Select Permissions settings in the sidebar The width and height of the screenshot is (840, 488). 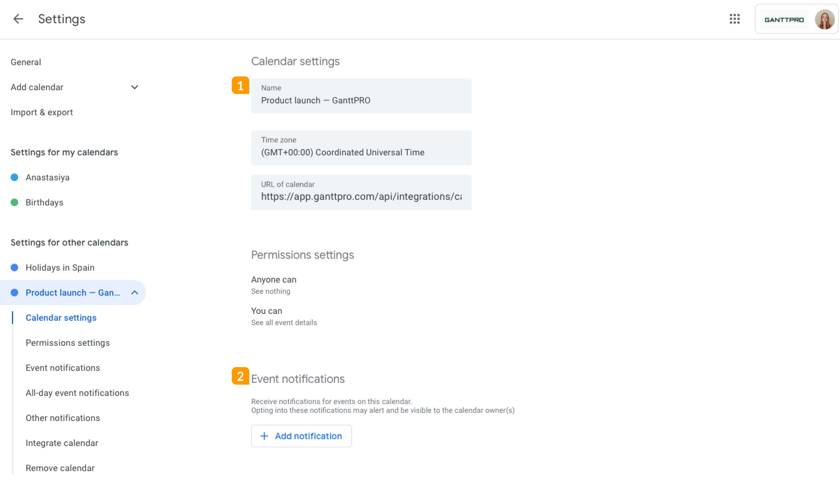click(68, 342)
